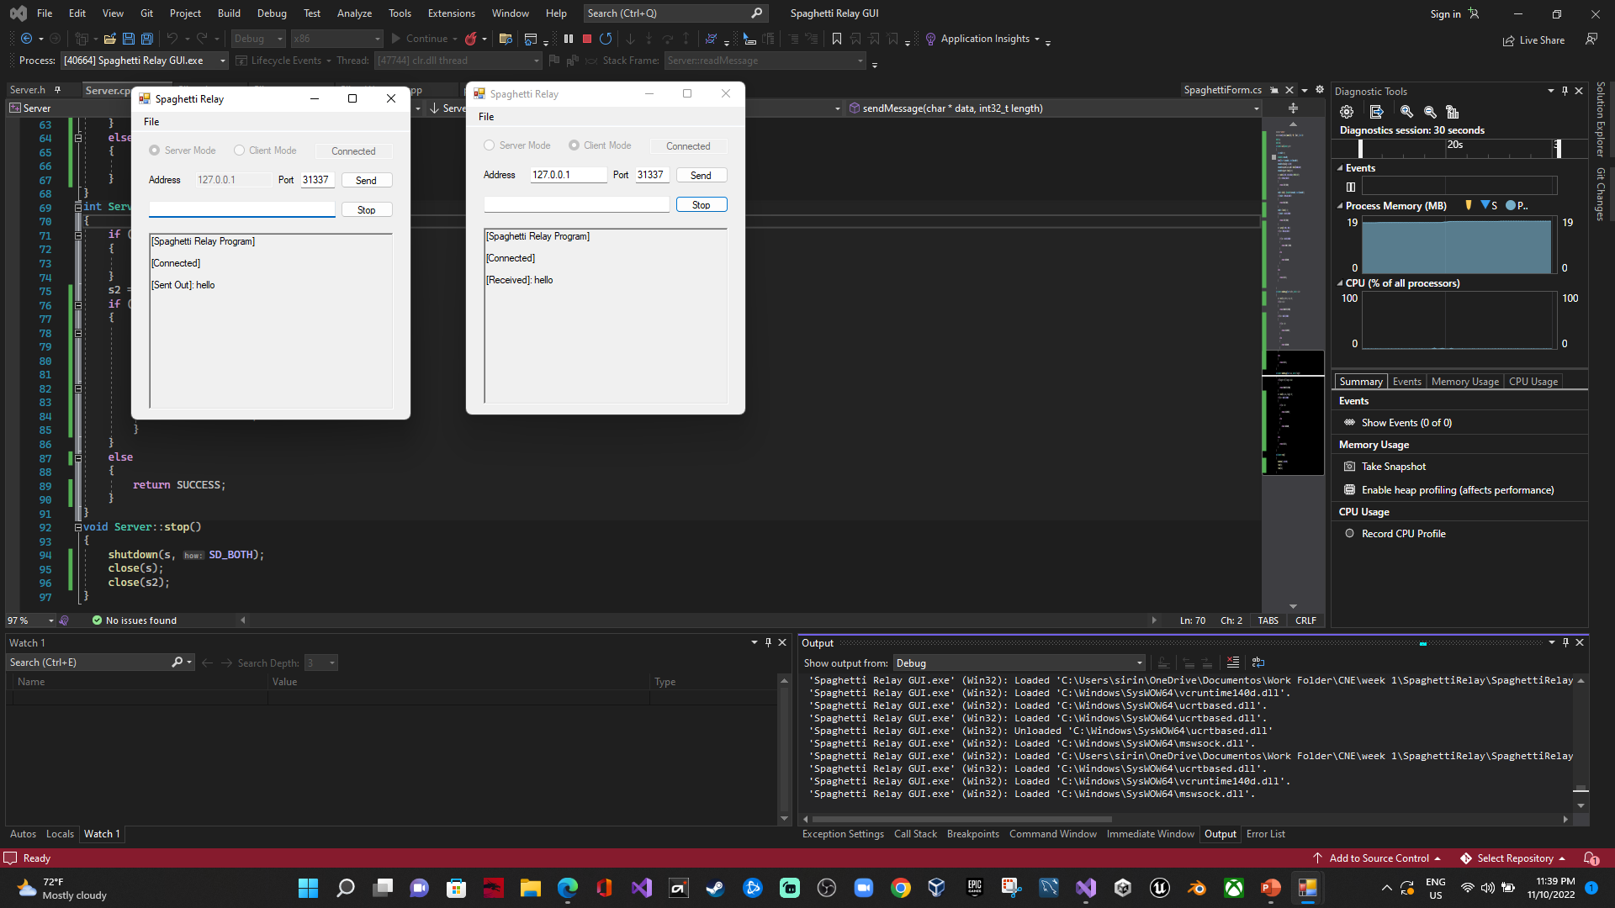Collapse void Server::stop function
The image size is (1615, 908).
click(78, 527)
